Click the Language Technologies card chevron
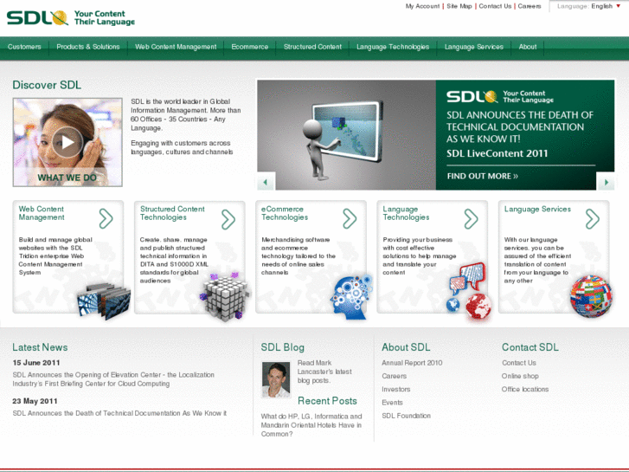The height and width of the screenshot is (472, 629). coord(471,219)
